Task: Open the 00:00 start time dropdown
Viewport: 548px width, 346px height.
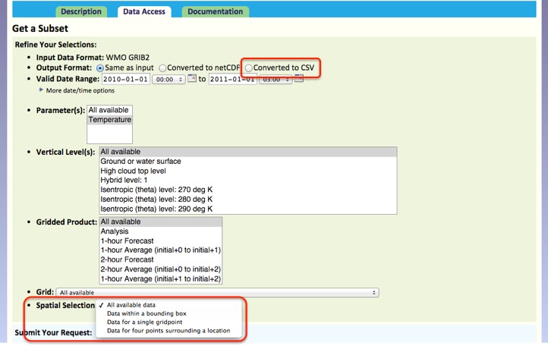Action: click(168, 80)
